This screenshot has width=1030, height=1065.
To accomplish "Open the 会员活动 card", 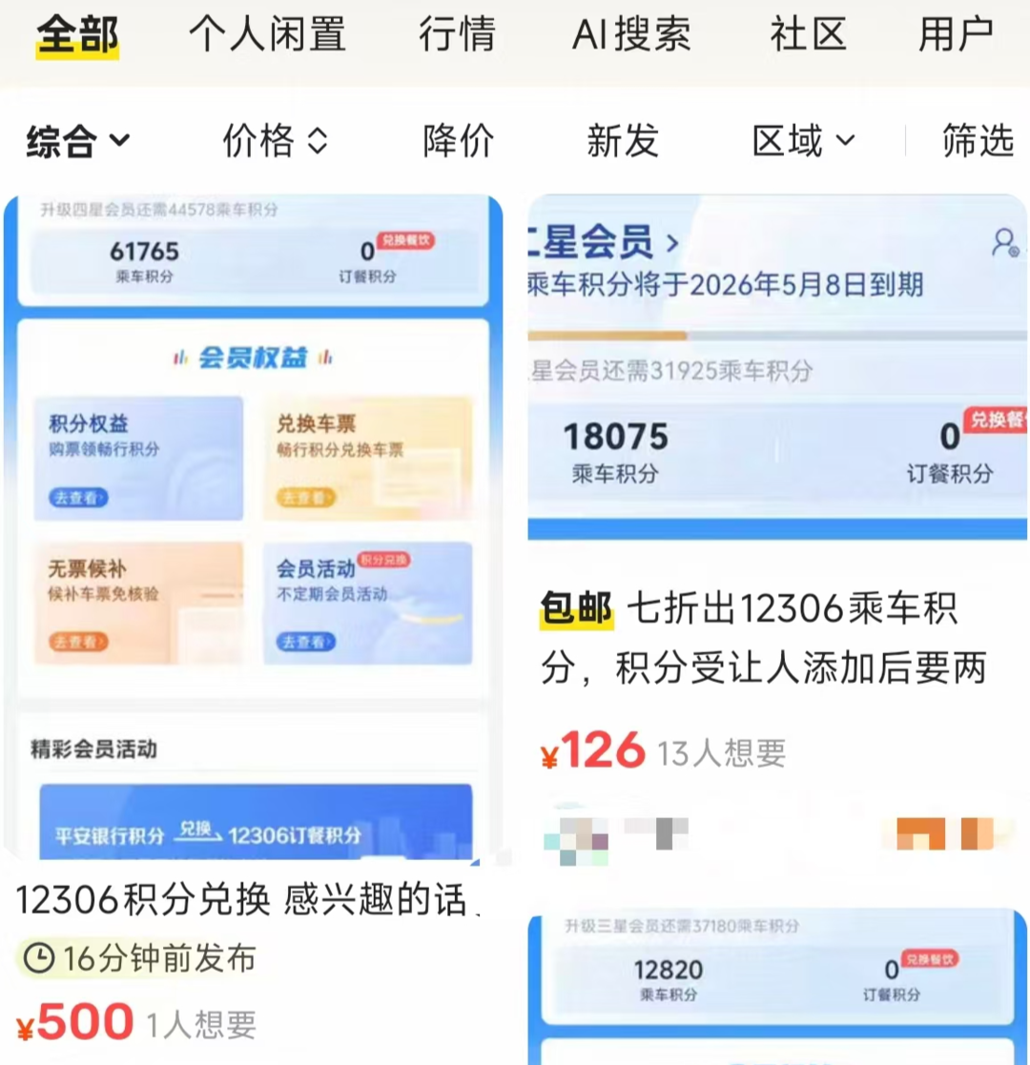I will click(367, 603).
